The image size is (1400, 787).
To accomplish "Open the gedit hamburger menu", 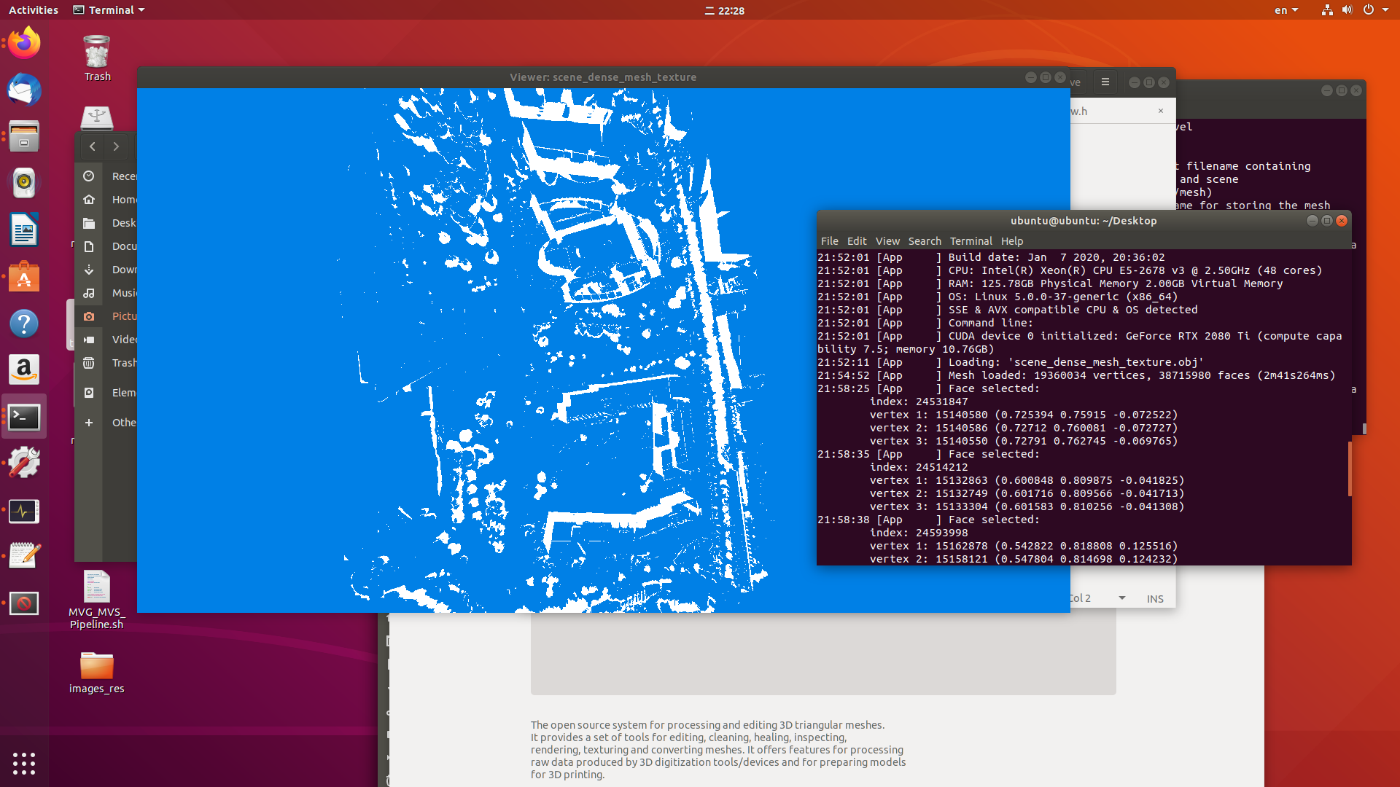I will tap(1105, 82).
